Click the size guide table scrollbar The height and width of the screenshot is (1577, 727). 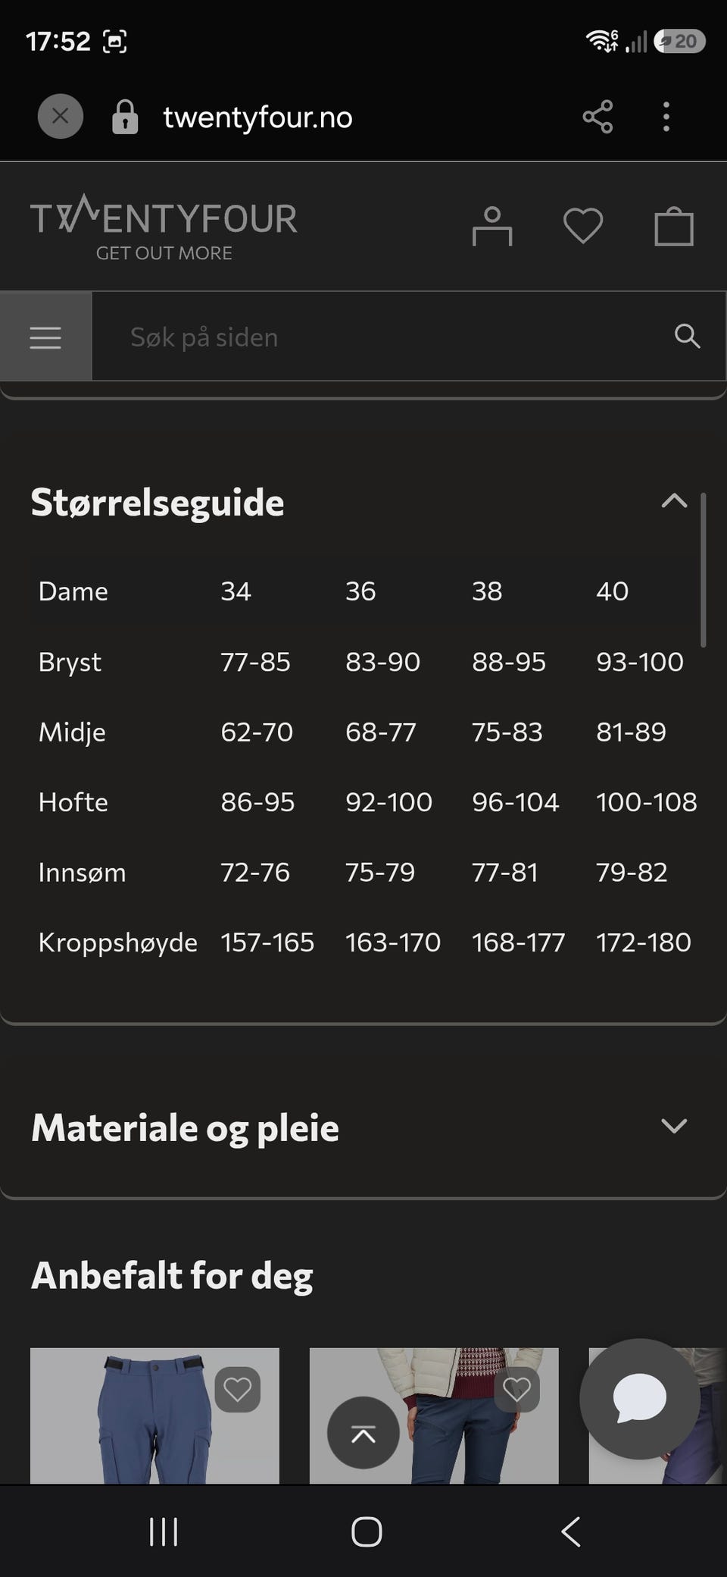tap(704, 569)
